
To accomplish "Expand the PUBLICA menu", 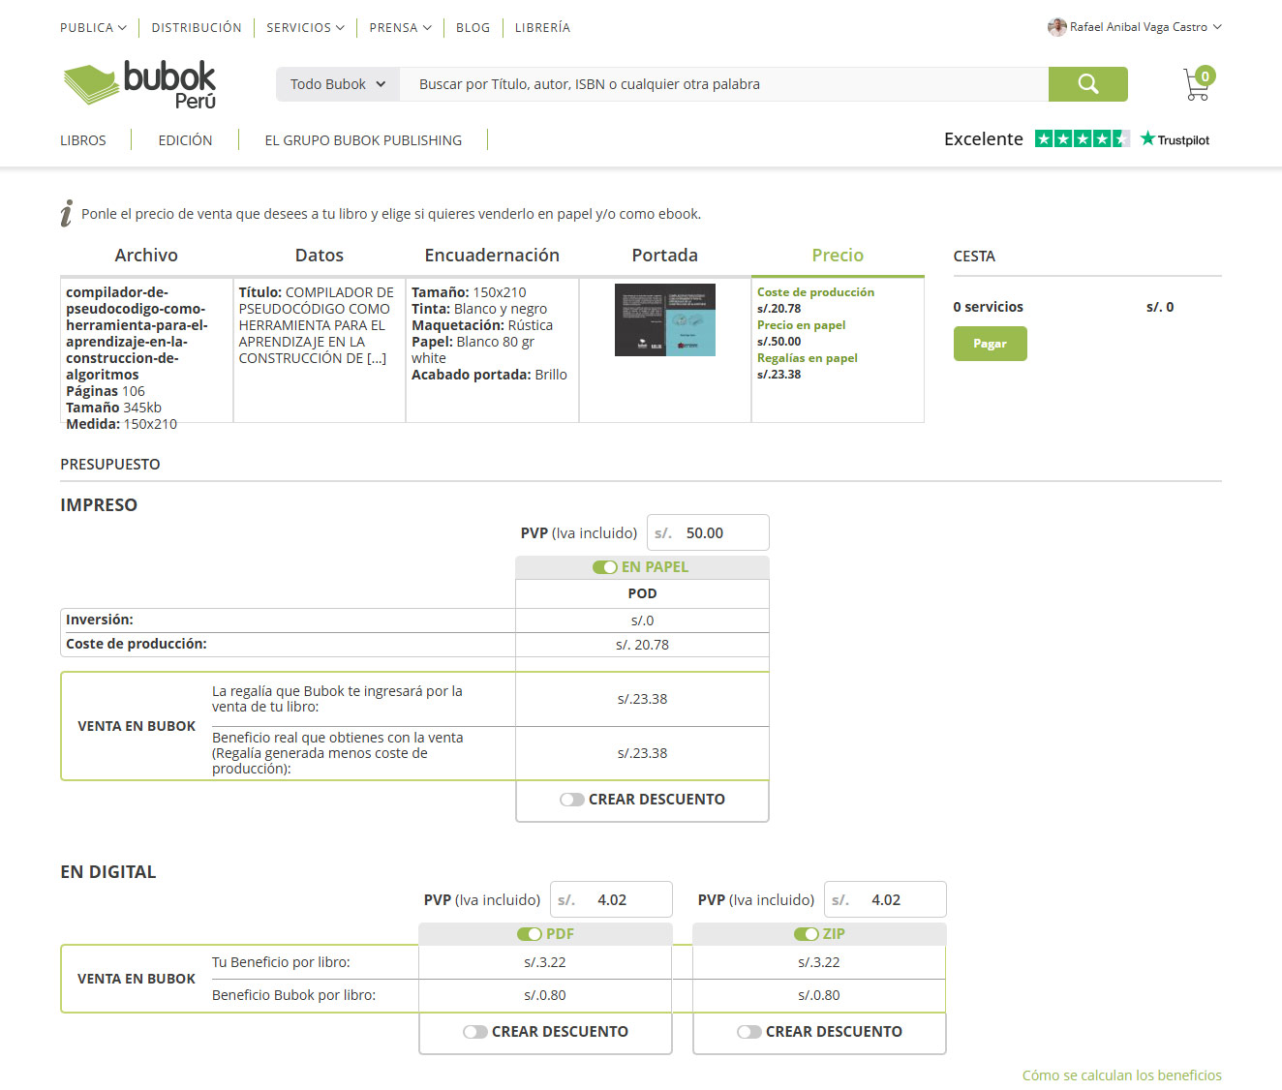I will click(x=93, y=27).
